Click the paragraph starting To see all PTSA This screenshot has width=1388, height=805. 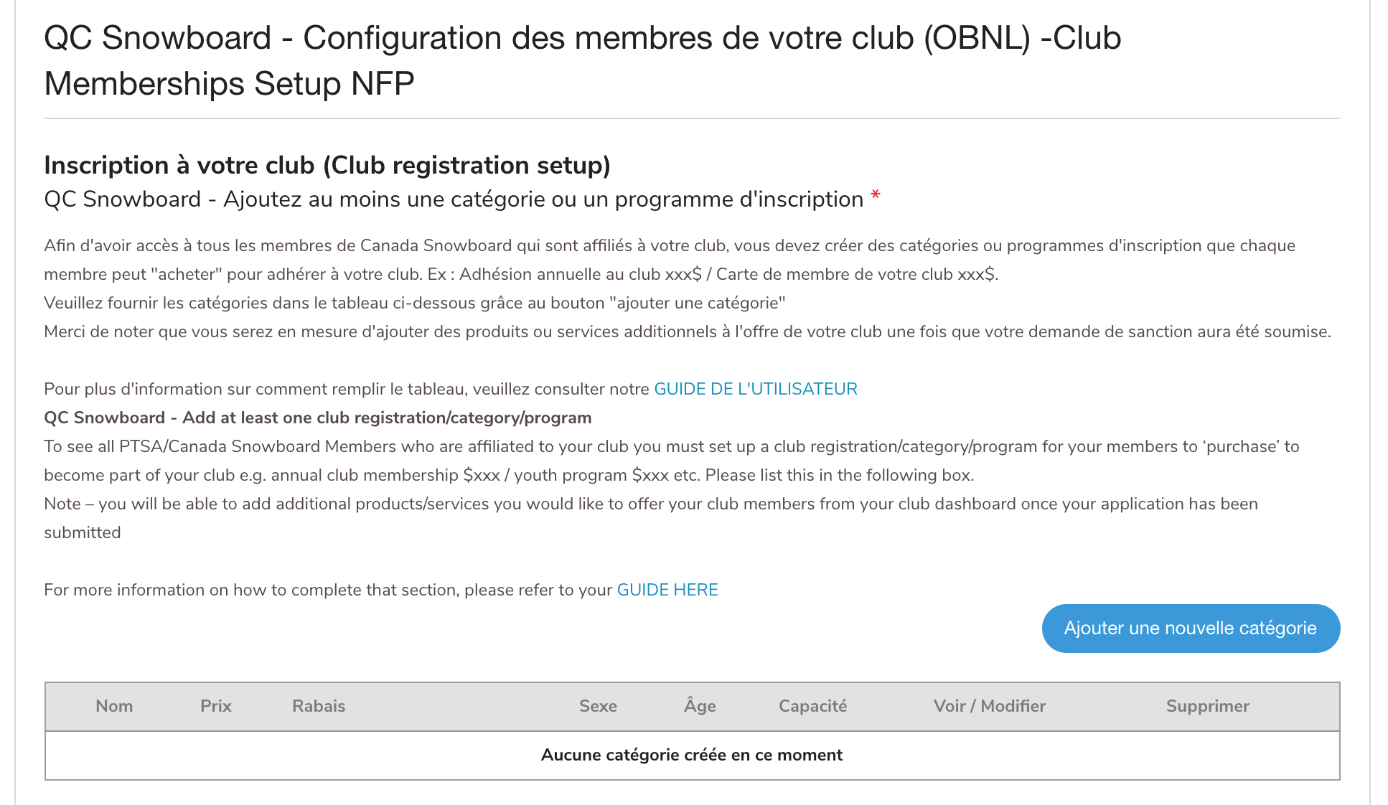672,461
